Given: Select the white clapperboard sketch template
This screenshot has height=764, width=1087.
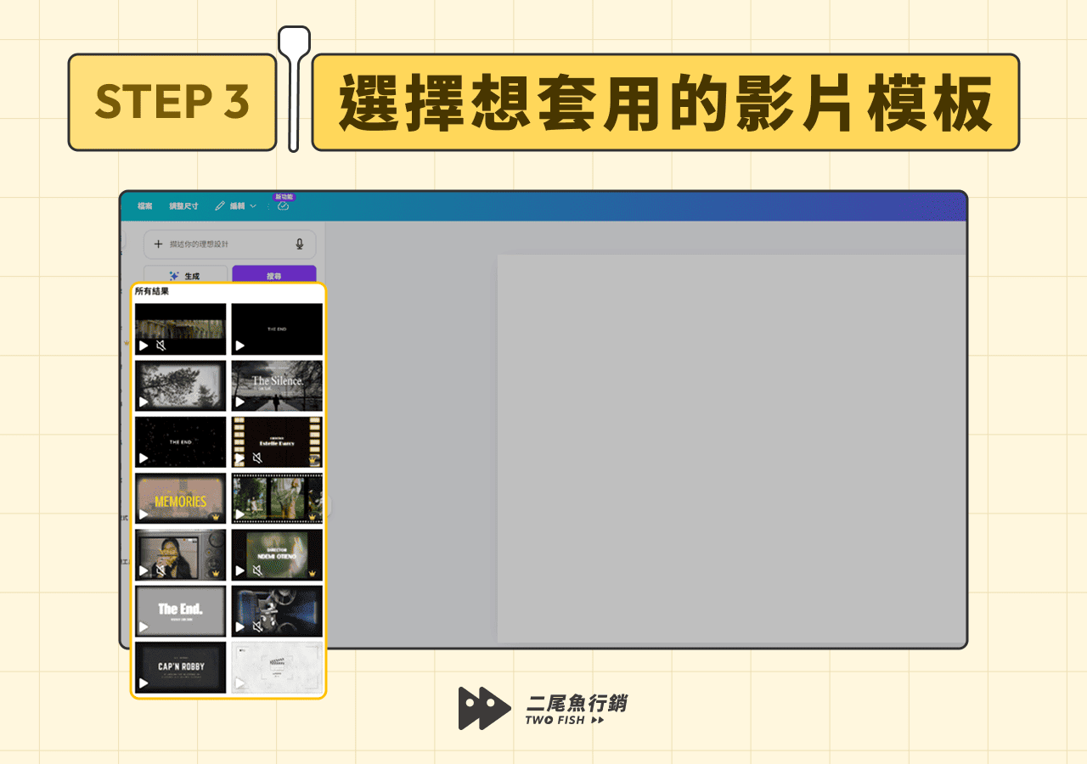Looking at the screenshot, I should (x=277, y=667).
